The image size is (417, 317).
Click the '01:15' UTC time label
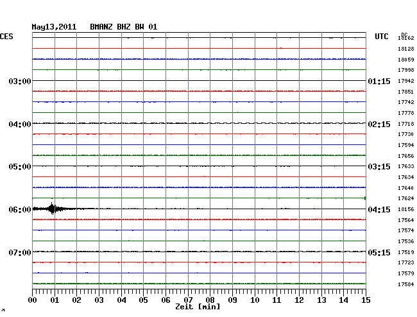click(x=379, y=81)
